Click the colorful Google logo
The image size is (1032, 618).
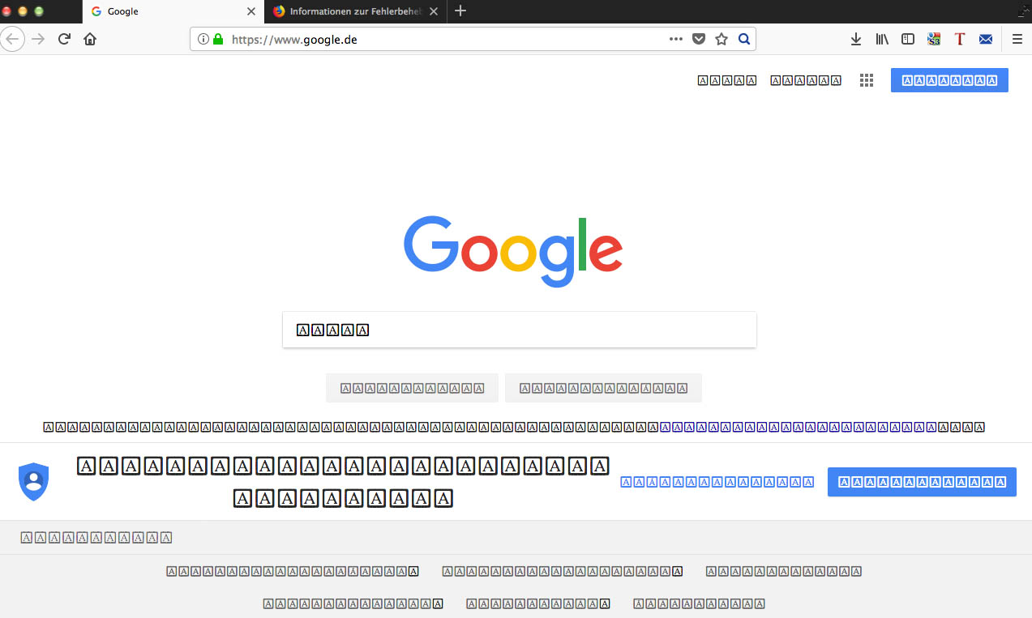513,252
